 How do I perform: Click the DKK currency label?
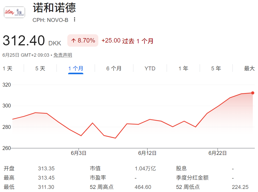point(55,43)
